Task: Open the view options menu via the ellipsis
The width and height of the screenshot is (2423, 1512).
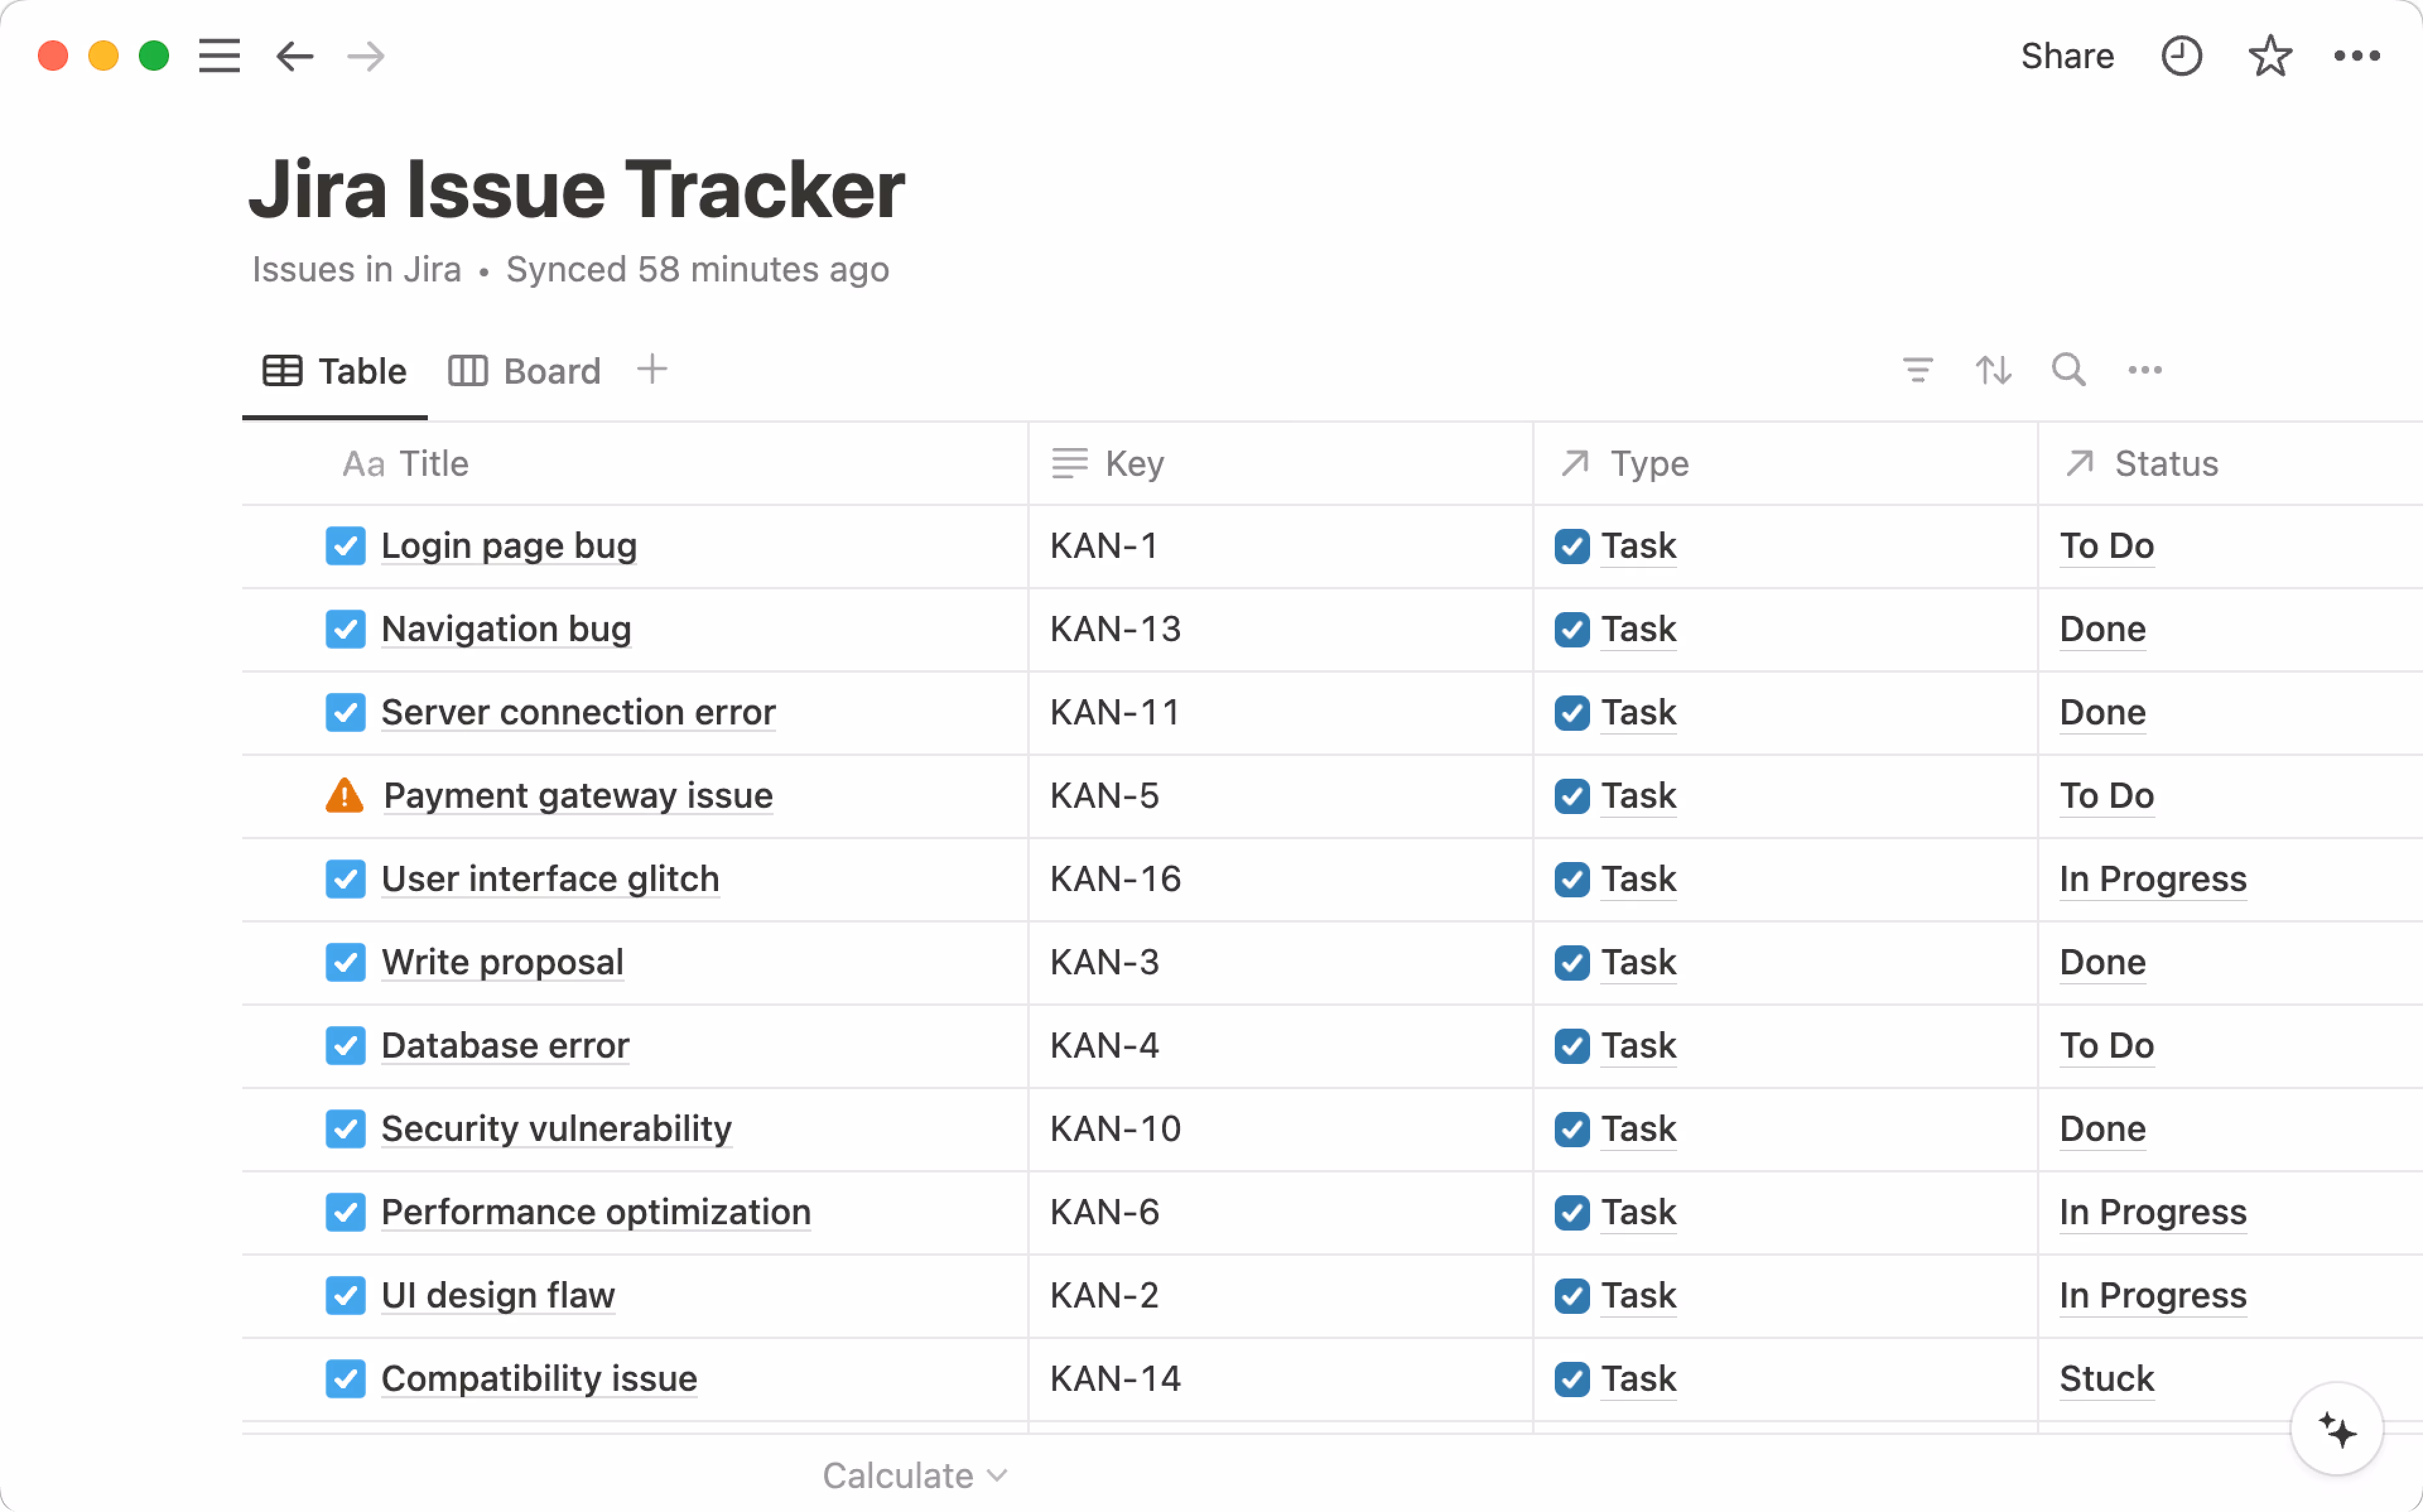Action: pyautogui.click(x=2145, y=370)
